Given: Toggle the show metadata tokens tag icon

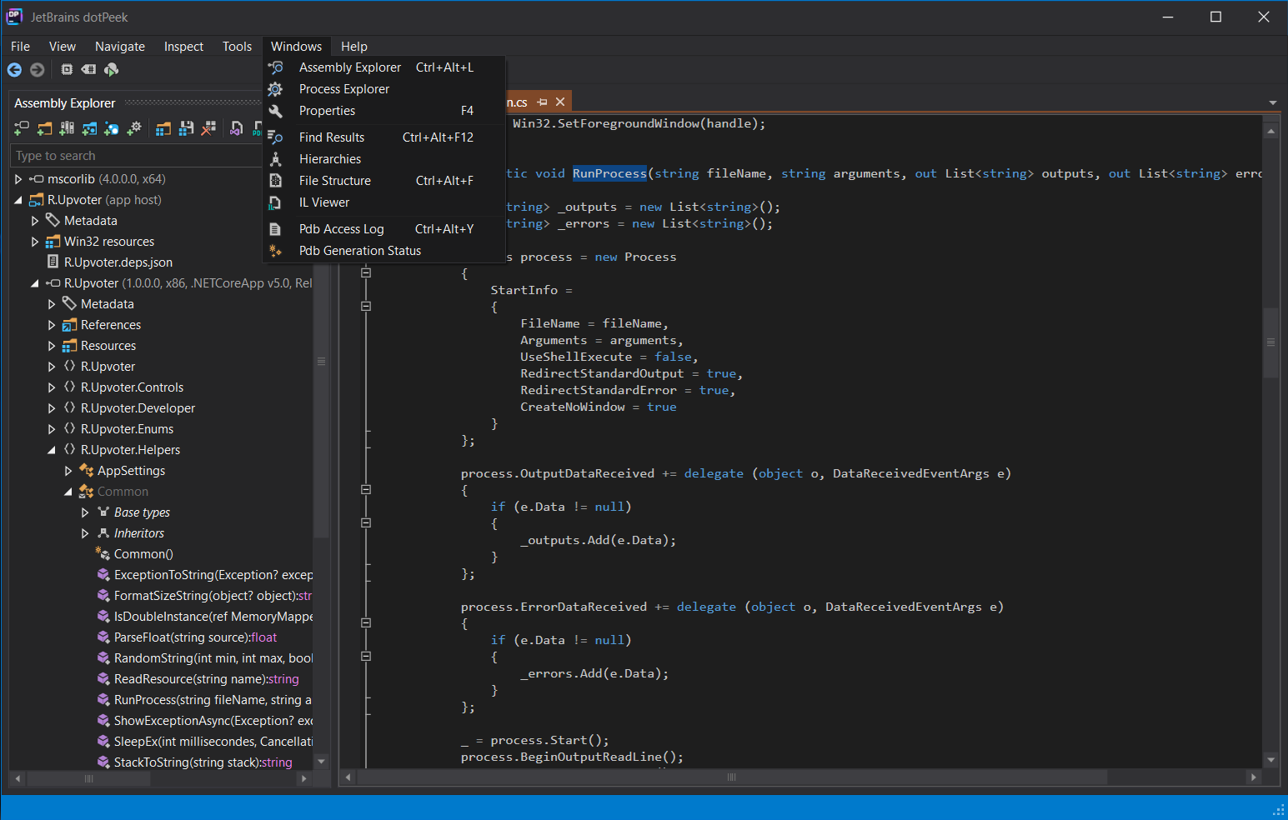Looking at the screenshot, I should [x=88, y=70].
